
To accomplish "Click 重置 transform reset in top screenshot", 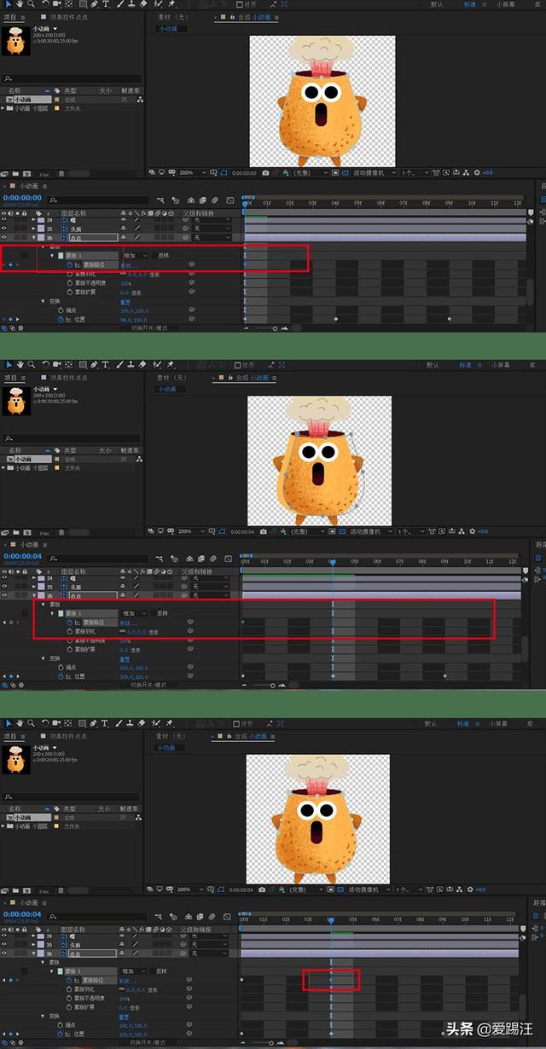I will click(124, 301).
